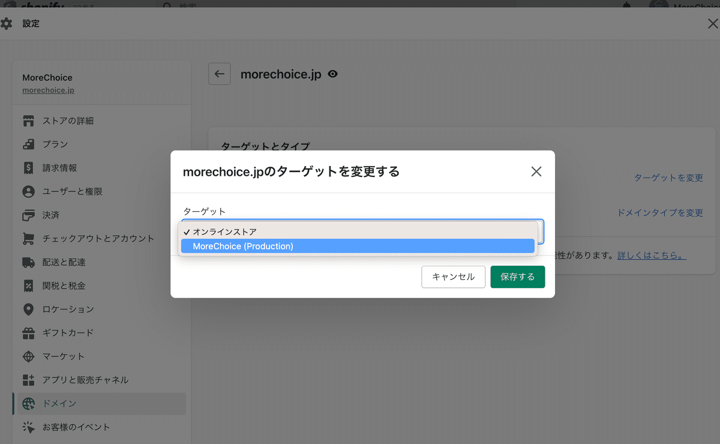Click the green 保存する button
Viewport: 720px width, 444px height.
pos(518,277)
